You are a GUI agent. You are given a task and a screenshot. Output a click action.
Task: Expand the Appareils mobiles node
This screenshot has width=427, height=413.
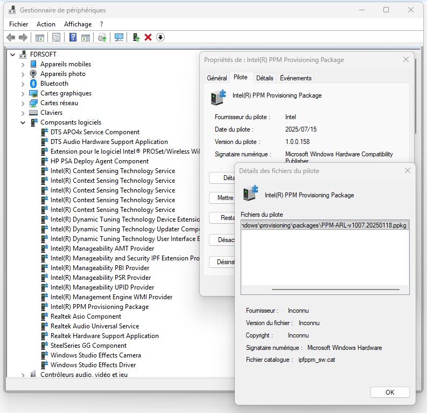pos(23,64)
